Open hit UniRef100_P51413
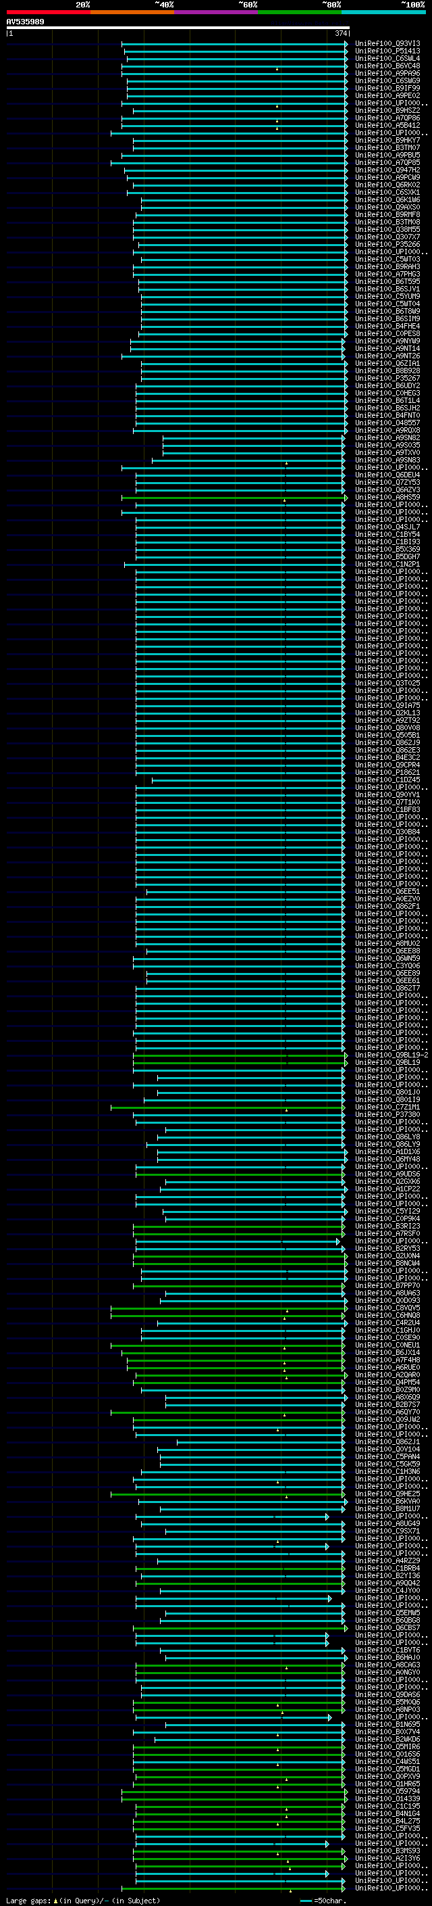Image resolution: width=432 pixels, height=1906 pixels. click(387, 51)
